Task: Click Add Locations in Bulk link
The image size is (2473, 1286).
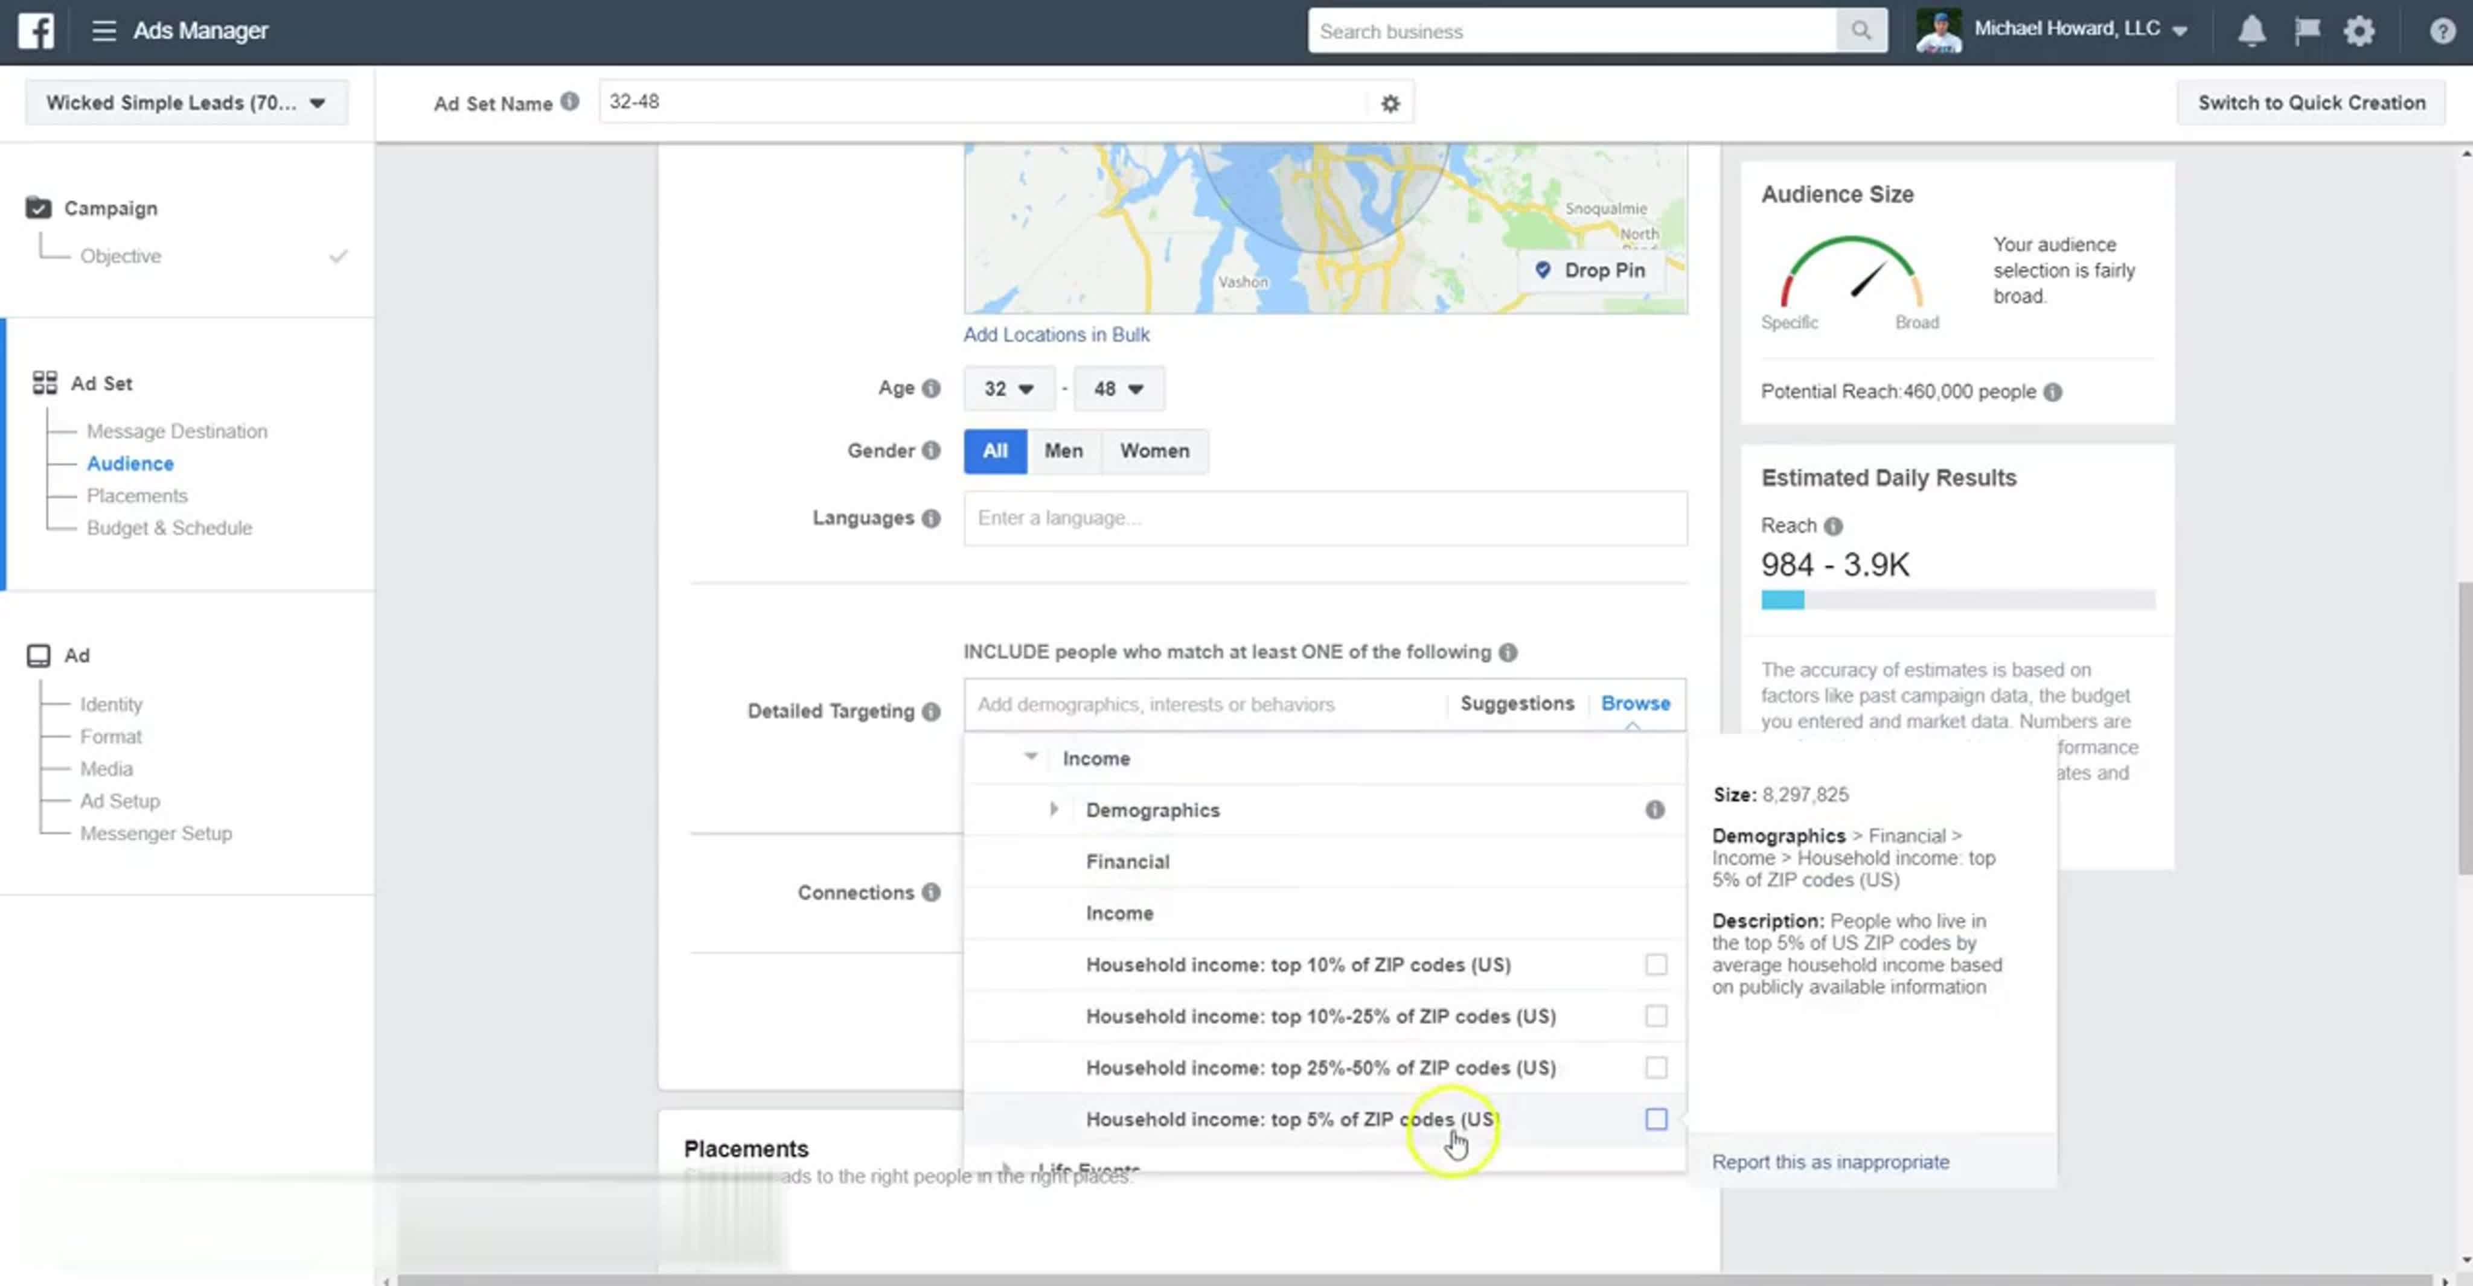Action: [1056, 334]
